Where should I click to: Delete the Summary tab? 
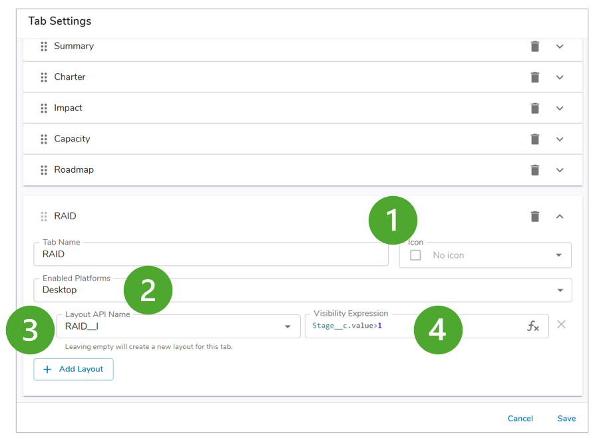coord(534,47)
